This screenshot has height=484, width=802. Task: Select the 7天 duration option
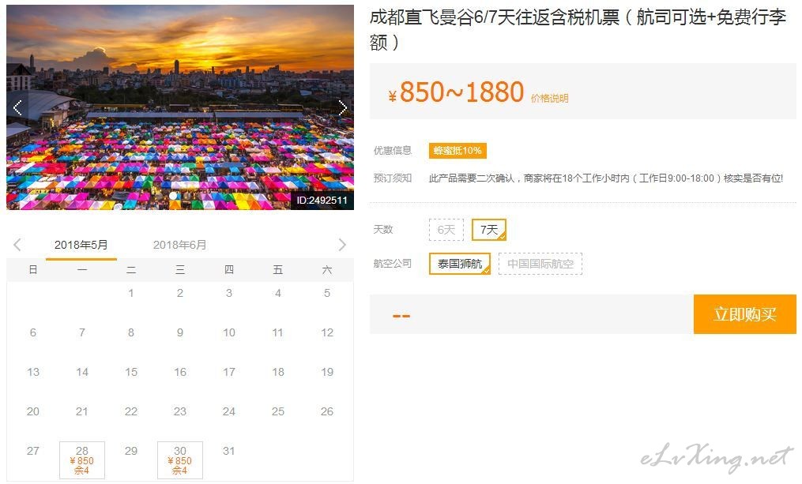[489, 230]
